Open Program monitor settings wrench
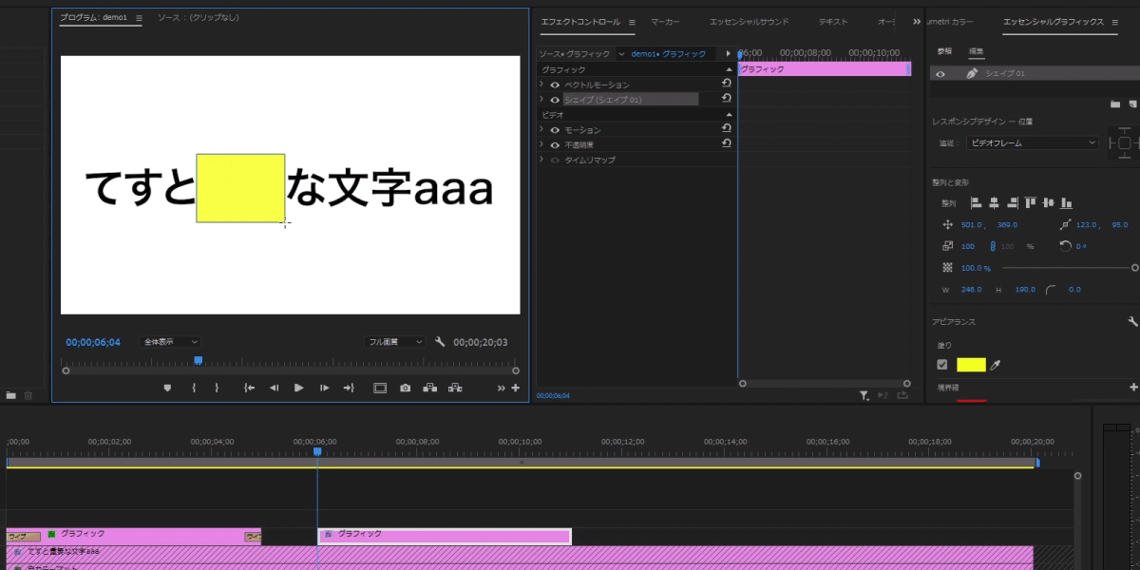 [x=440, y=342]
